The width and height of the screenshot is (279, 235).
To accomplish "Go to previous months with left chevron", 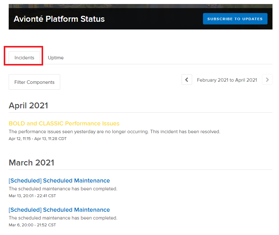I will point(187,79).
